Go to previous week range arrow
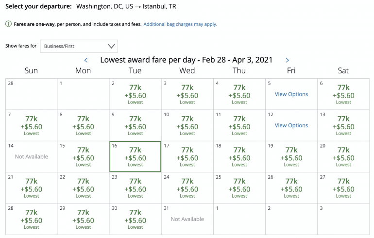This screenshot has width=374, height=238. pyautogui.click(x=86, y=60)
